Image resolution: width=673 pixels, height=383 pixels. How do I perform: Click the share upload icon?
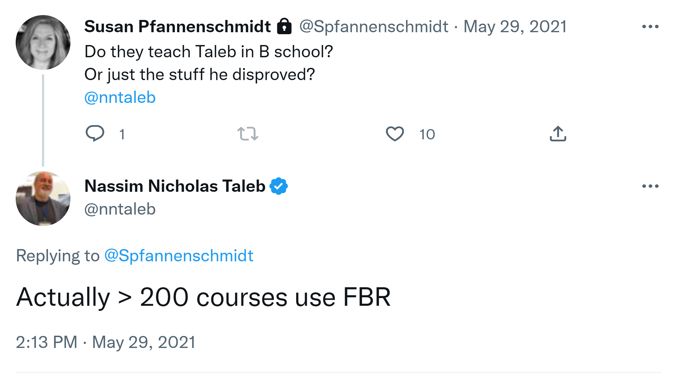coord(558,134)
